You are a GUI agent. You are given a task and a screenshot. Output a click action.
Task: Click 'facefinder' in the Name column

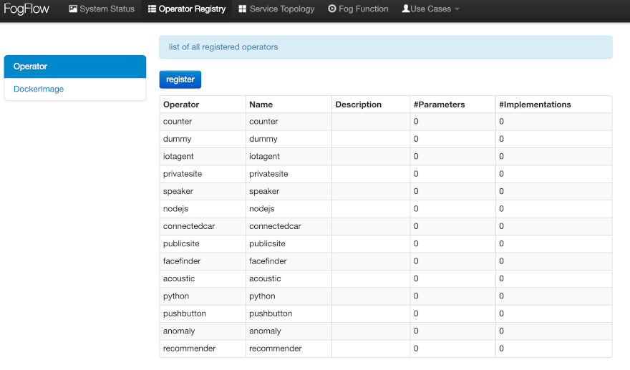(268, 261)
